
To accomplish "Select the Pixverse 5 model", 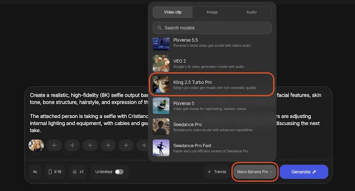I will click(212, 106).
